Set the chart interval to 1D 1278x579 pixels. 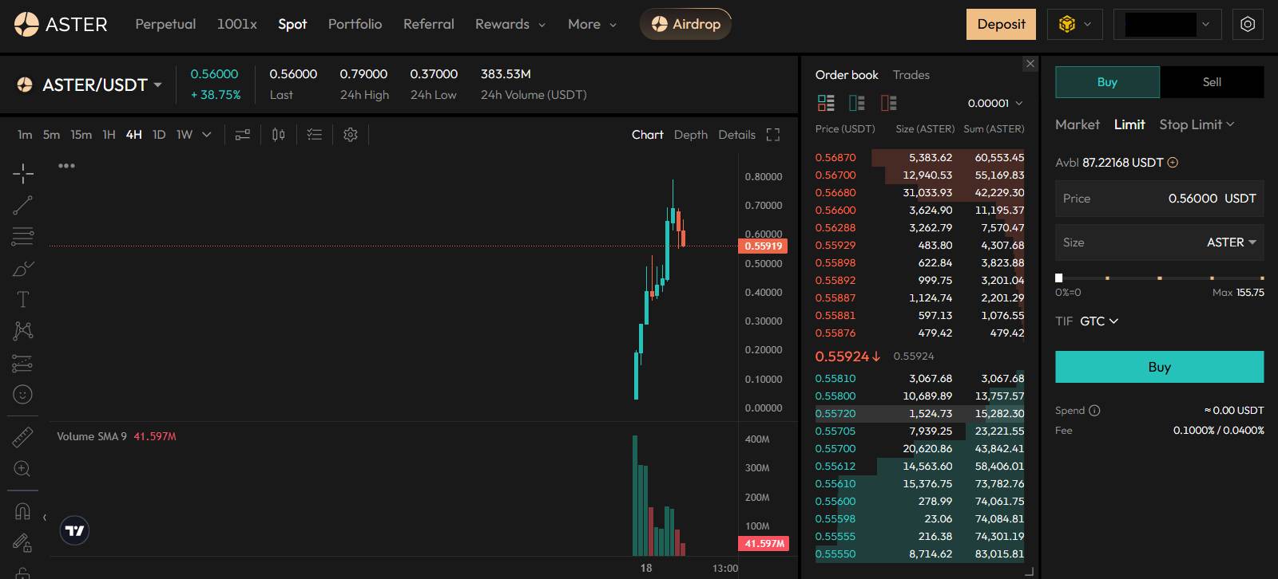(x=159, y=135)
